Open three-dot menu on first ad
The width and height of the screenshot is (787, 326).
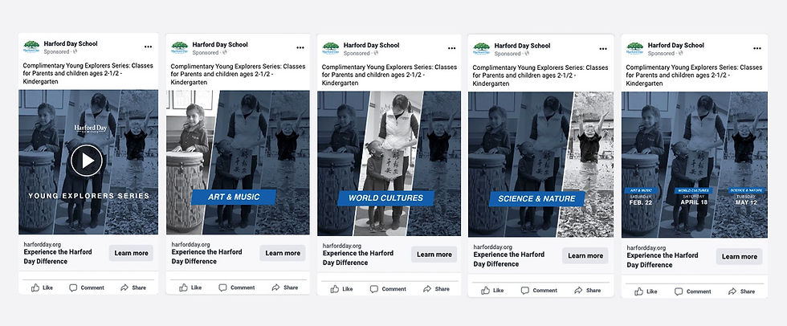tap(148, 47)
